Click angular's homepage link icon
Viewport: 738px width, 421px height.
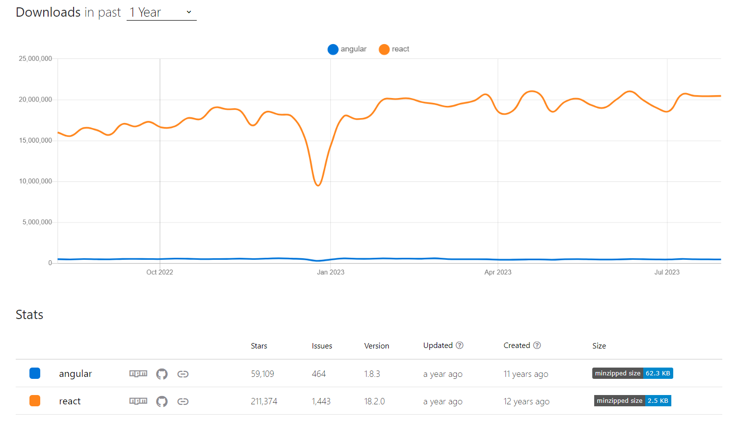click(x=183, y=373)
